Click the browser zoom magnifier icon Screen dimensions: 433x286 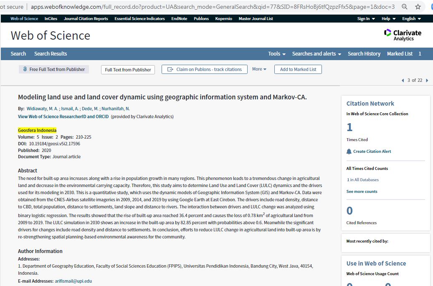tap(404, 7)
